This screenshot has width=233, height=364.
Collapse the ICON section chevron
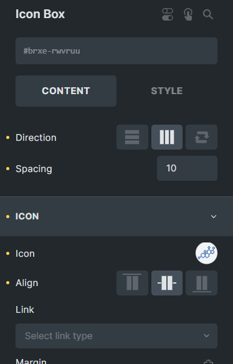[x=214, y=216]
